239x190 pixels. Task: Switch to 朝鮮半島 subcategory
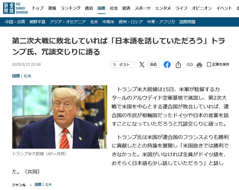click(38, 22)
